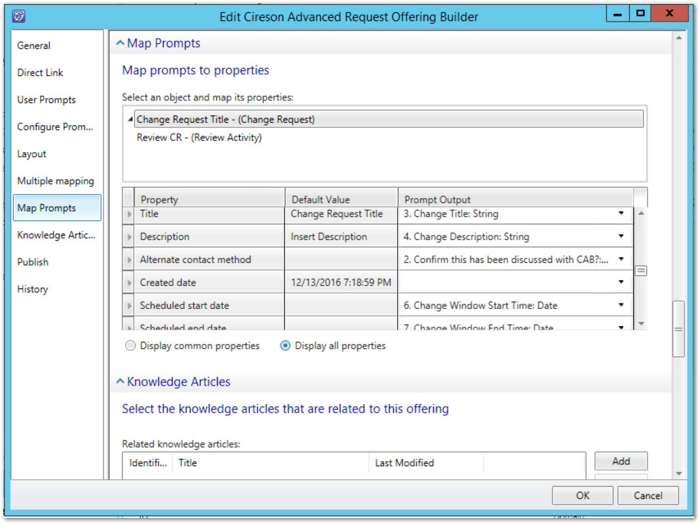
Task: Click the Cancel button
Action: [x=648, y=495]
